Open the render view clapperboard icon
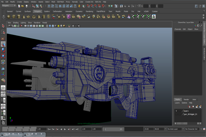Screen dimensions: 206x137 pos(121,6)
